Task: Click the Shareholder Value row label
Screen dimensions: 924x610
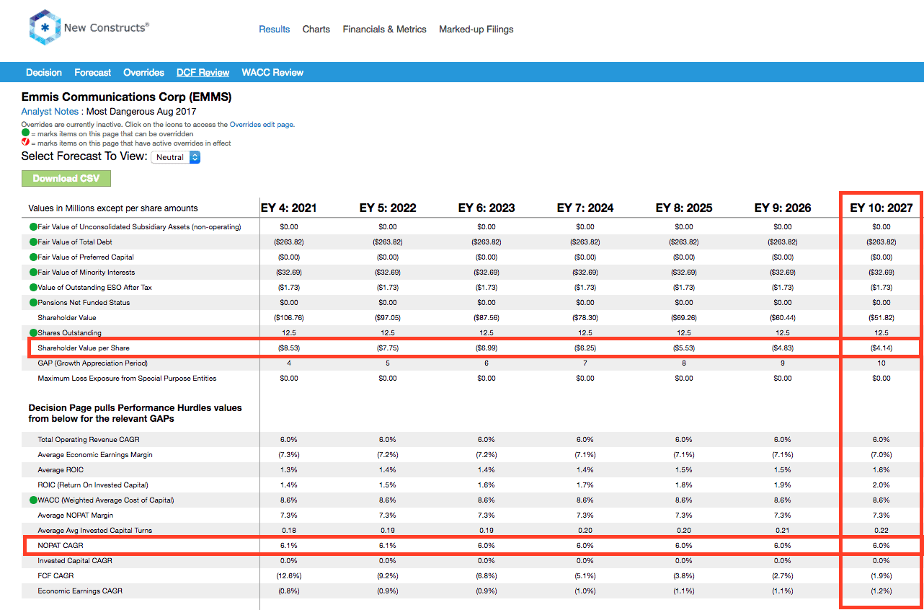Action: click(x=67, y=318)
